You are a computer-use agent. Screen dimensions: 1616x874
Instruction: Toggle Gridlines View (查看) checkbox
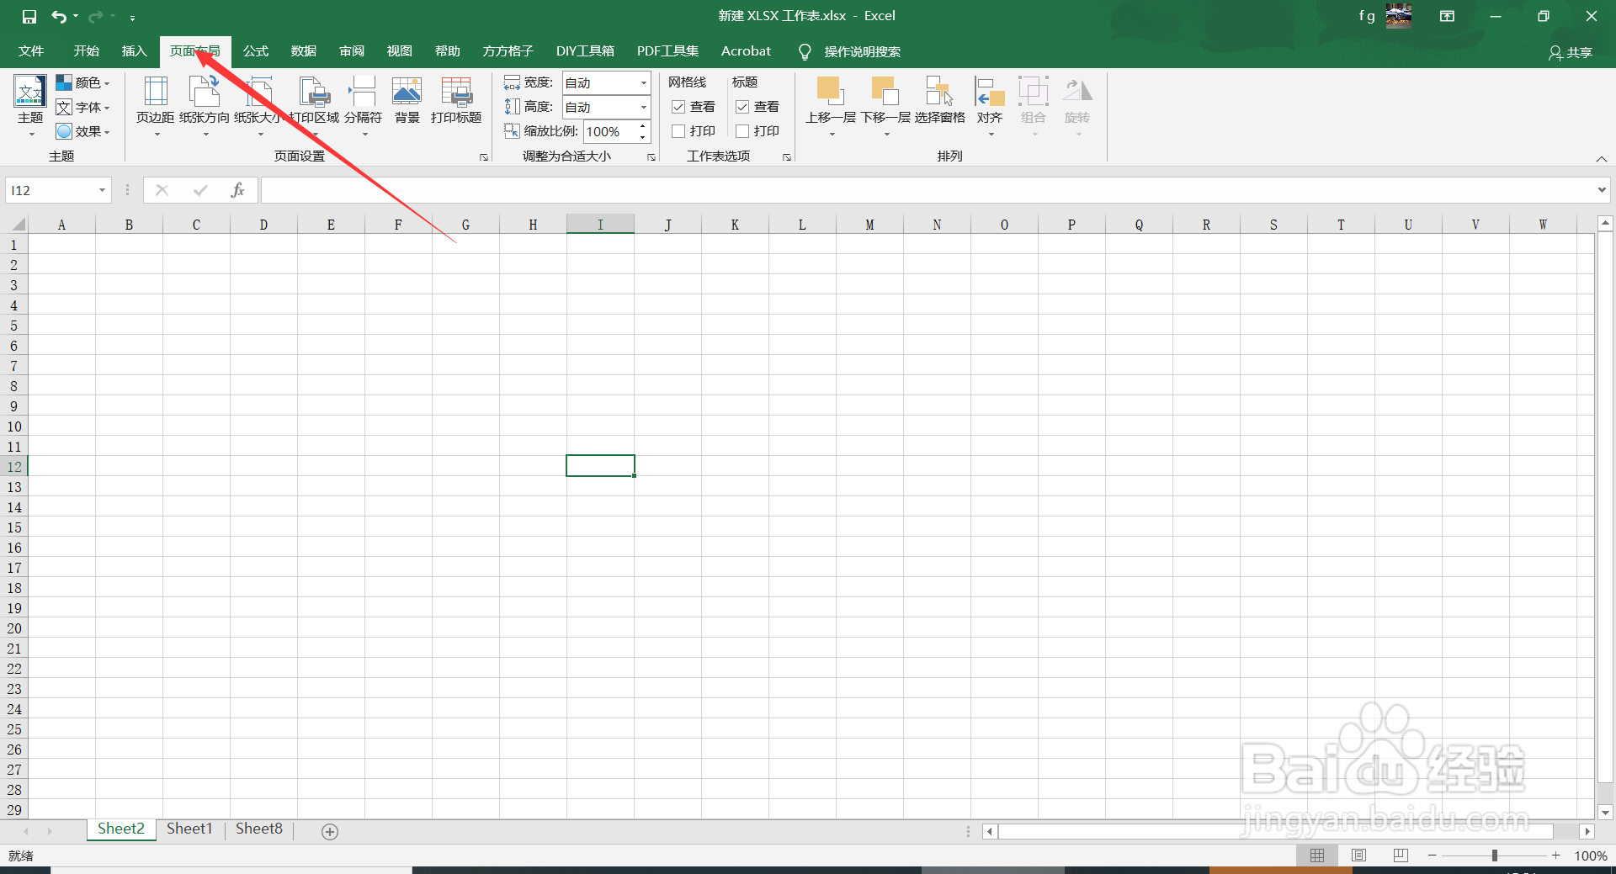tap(678, 107)
